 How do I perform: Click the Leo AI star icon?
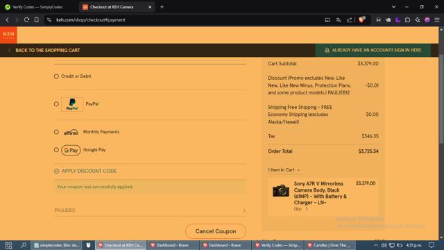tap(418, 20)
